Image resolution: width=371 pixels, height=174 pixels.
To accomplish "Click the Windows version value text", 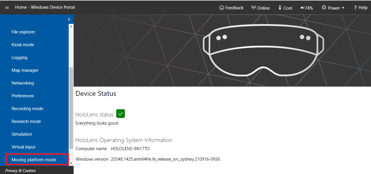I will [x=165, y=159].
